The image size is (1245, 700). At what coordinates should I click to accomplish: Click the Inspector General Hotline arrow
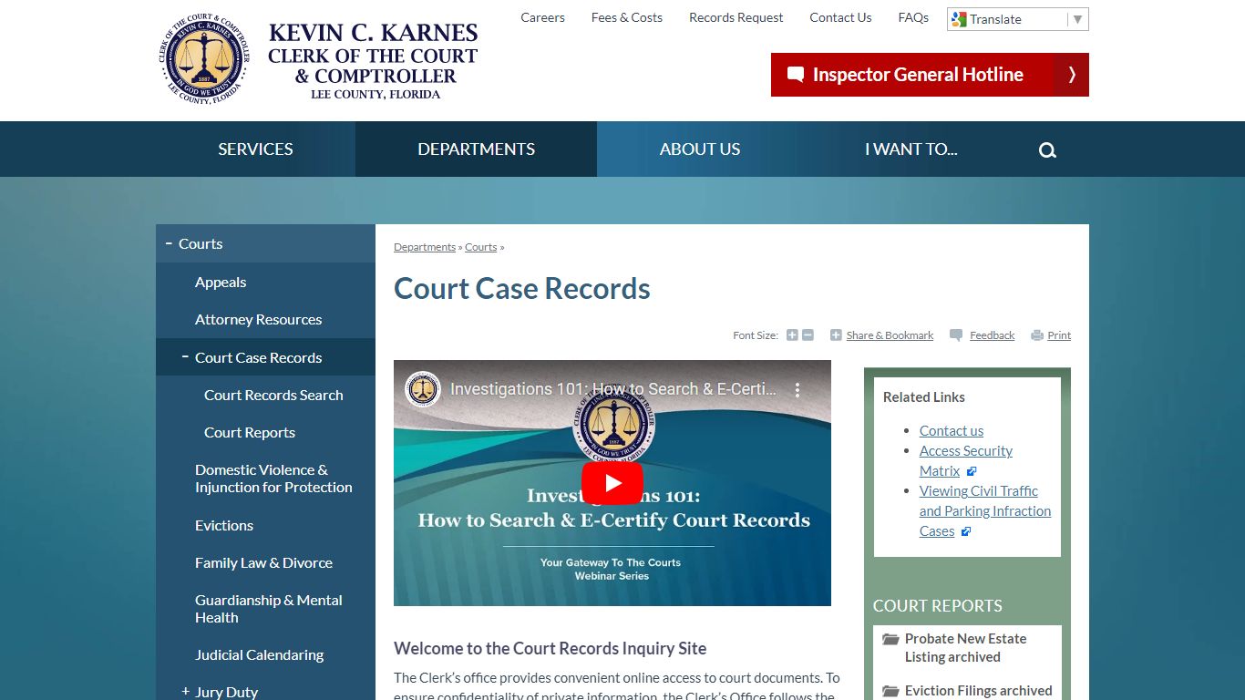tap(1072, 75)
